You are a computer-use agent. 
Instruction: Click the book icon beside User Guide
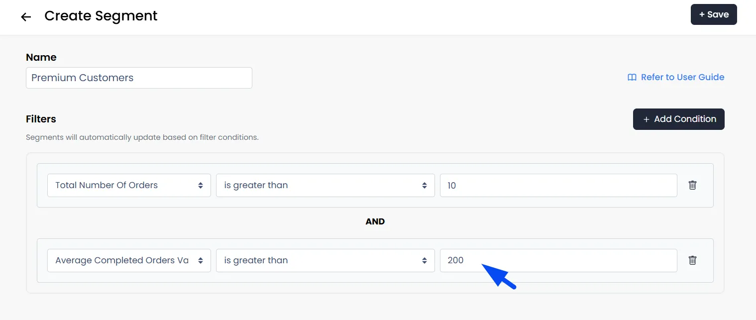click(632, 77)
